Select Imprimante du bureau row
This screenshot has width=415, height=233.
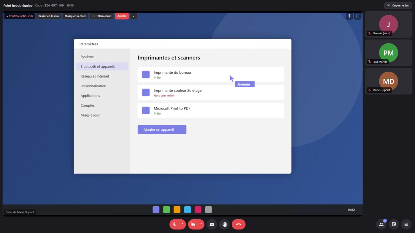211,75
